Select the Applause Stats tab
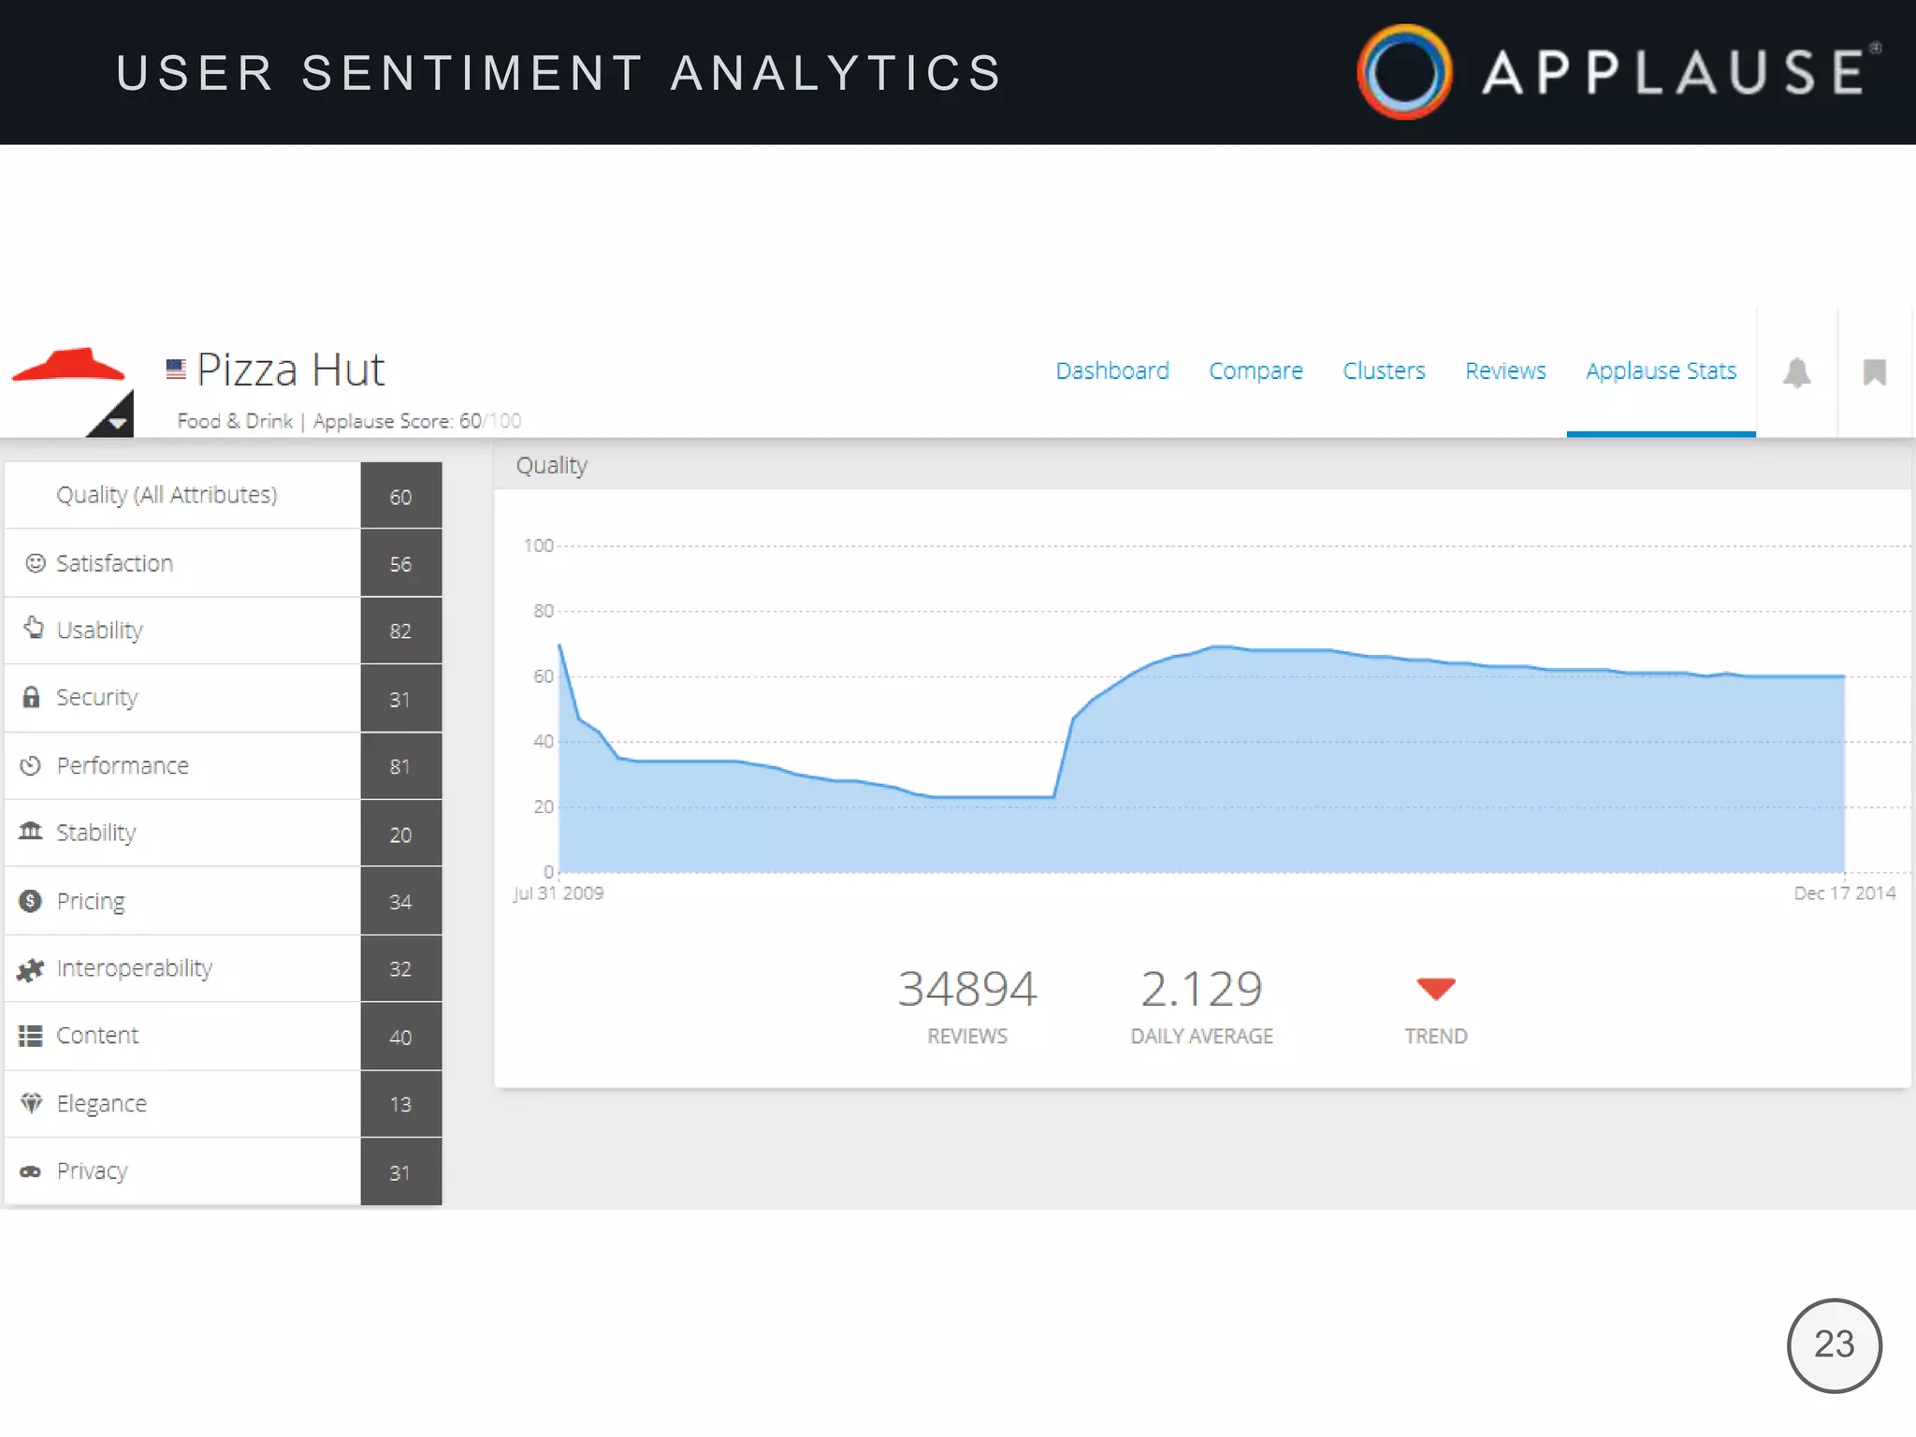Screen dimensions: 1916x1437 tap(1661, 371)
